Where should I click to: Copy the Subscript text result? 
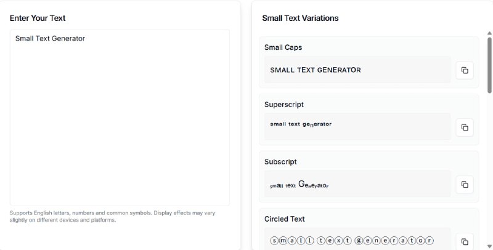point(465,184)
